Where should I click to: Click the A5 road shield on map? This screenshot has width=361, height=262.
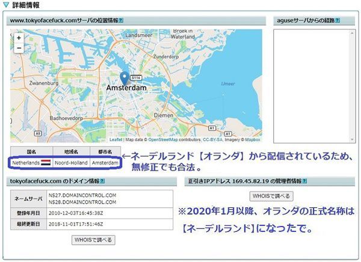tap(38, 133)
